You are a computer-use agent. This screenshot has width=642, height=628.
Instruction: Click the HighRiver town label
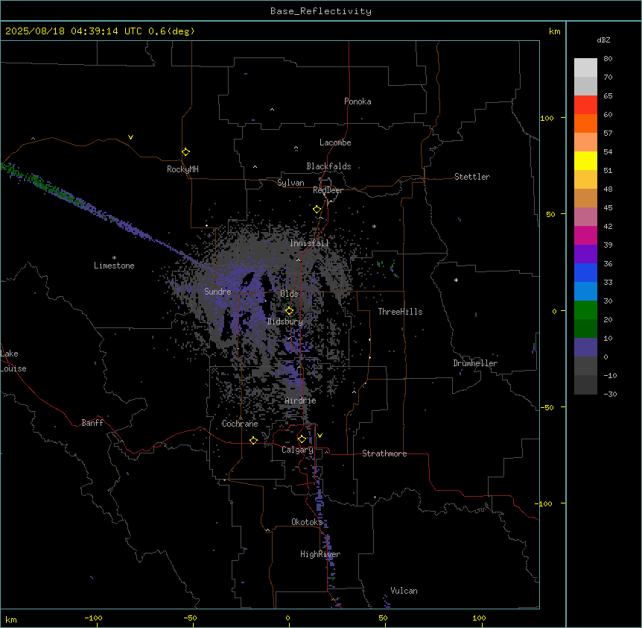(x=320, y=554)
